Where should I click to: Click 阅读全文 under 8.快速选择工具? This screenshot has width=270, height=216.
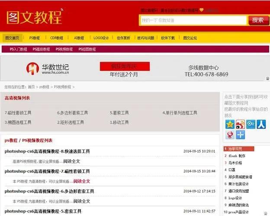click(72, 161)
